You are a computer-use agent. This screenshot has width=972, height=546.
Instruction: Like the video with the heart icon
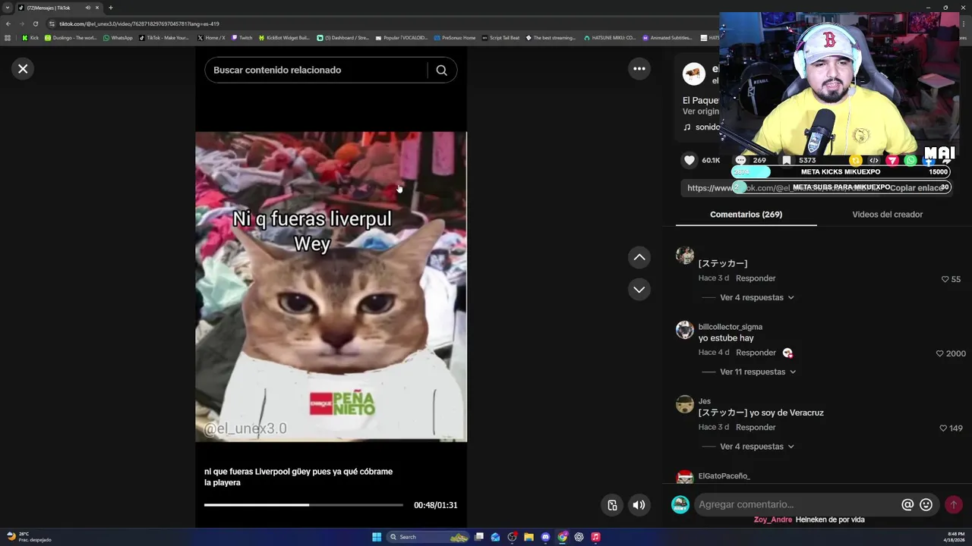[x=690, y=160]
